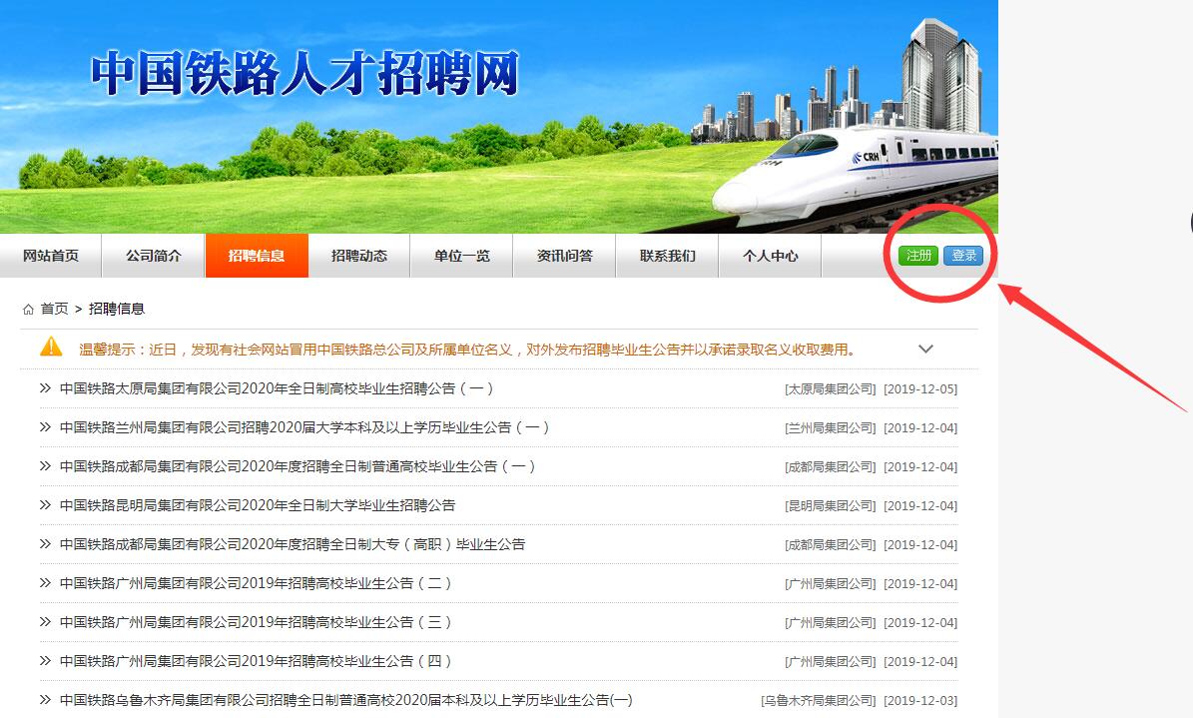Screen dimensions: 1193x718
Task: Open the 昆明局 2020 大学毕业生招聘公告
Action: (x=258, y=505)
